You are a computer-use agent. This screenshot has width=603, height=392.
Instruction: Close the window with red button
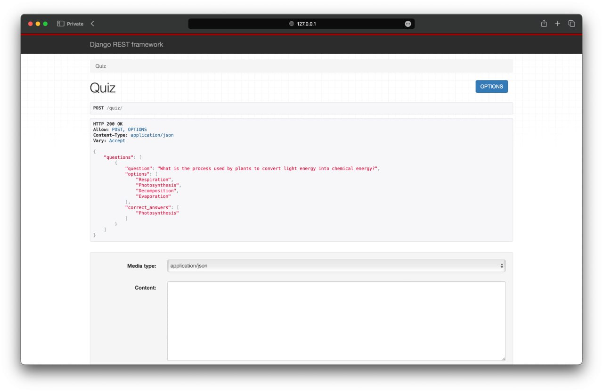point(31,24)
